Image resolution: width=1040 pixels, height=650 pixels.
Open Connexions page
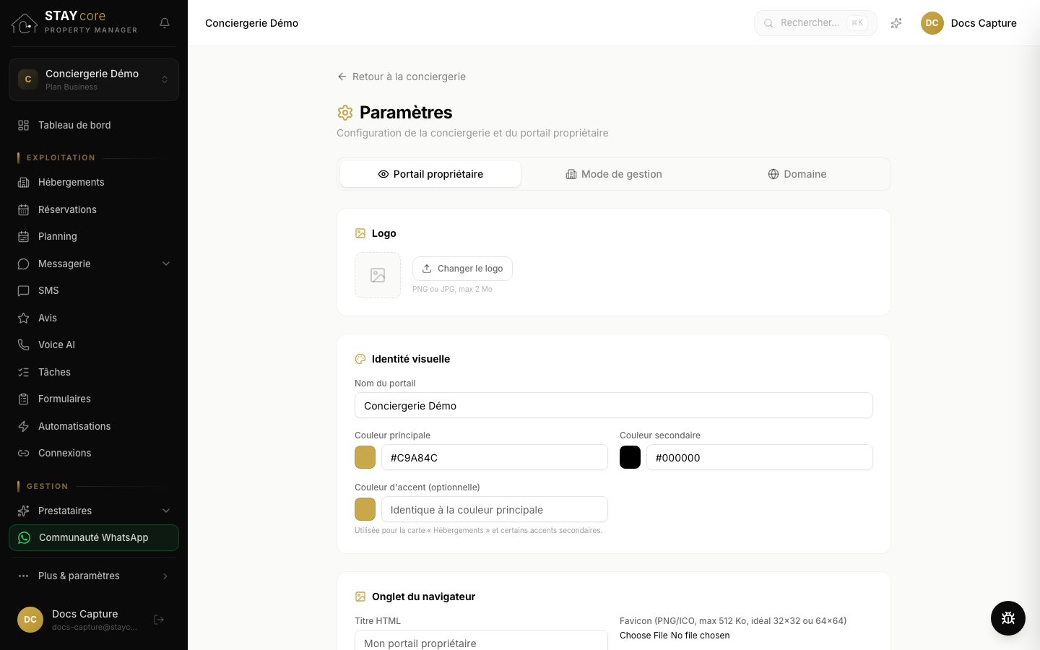(94, 453)
